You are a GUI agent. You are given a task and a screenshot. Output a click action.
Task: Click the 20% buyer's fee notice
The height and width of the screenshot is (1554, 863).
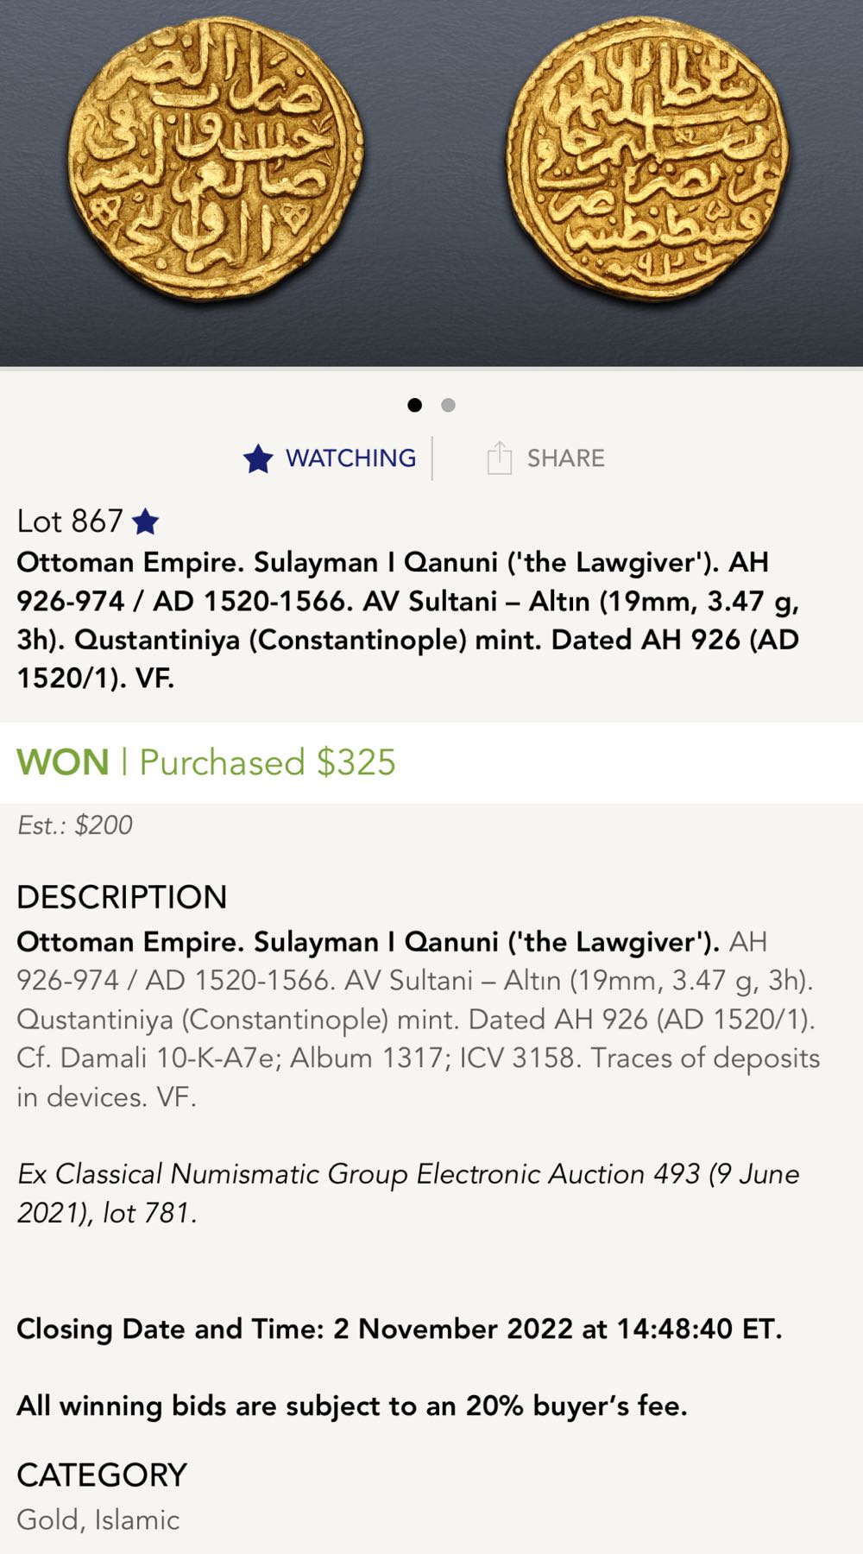(x=351, y=1406)
